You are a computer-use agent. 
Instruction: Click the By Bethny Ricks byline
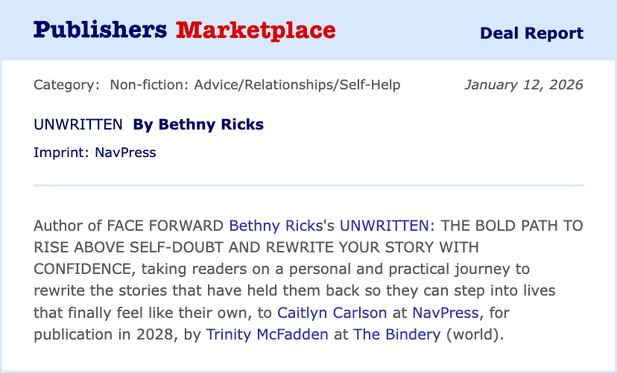point(198,124)
